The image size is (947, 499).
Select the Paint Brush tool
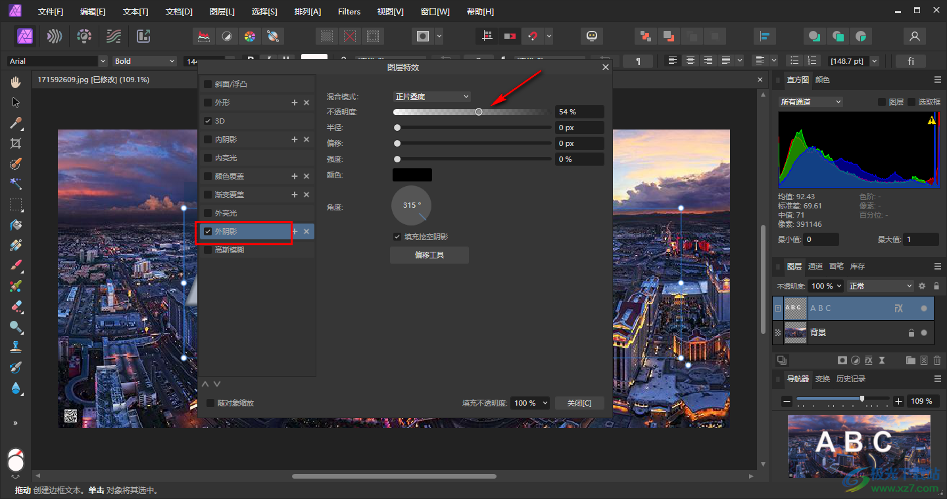click(16, 266)
